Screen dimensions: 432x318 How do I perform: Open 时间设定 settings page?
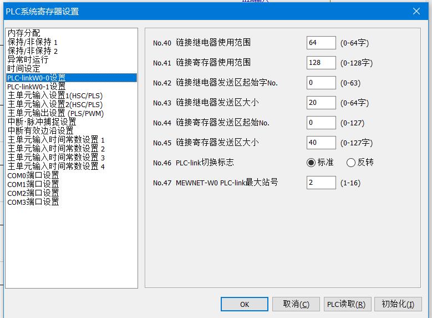(x=24, y=69)
